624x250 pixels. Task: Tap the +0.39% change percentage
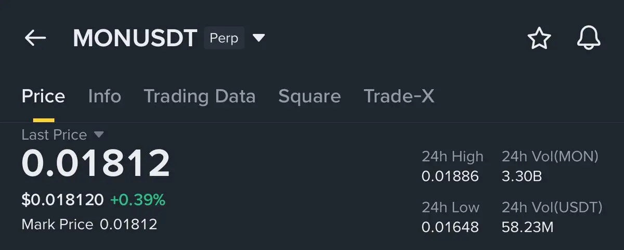point(137,200)
